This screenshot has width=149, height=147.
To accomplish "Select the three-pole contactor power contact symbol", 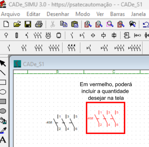I will coord(38,48).
